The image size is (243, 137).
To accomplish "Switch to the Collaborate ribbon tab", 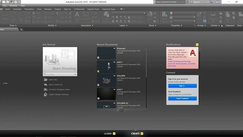I will pyautogui.click(x=79, y=9).
